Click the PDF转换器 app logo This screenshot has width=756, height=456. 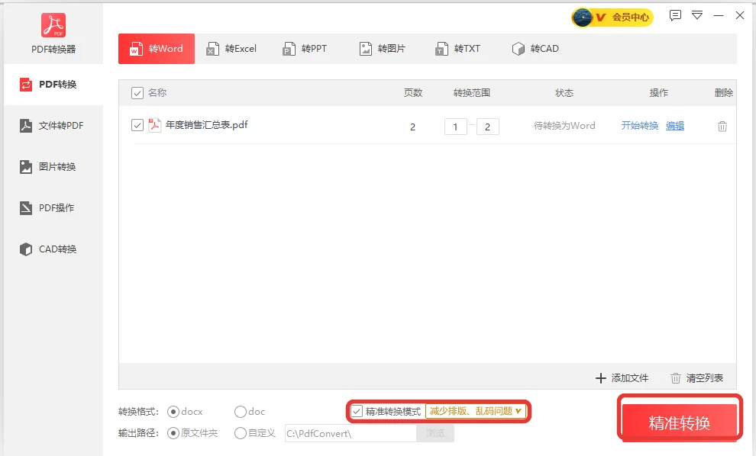coord(53,25)
